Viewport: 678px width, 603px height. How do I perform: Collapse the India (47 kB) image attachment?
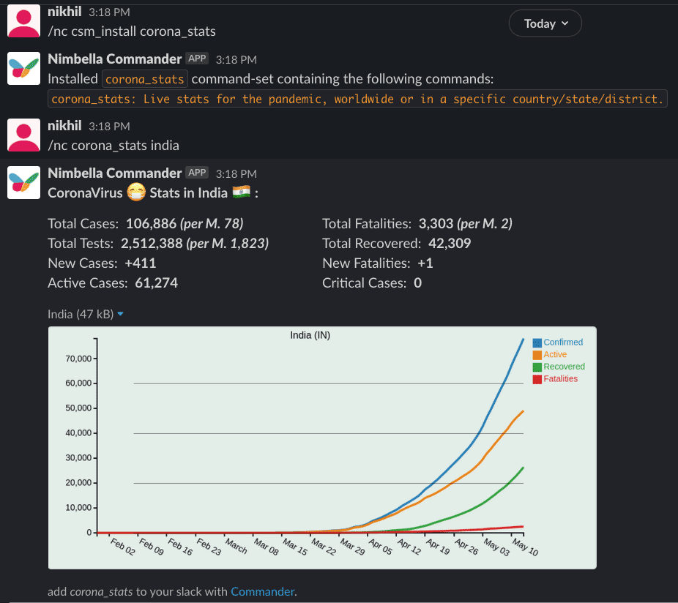[120, 314]
